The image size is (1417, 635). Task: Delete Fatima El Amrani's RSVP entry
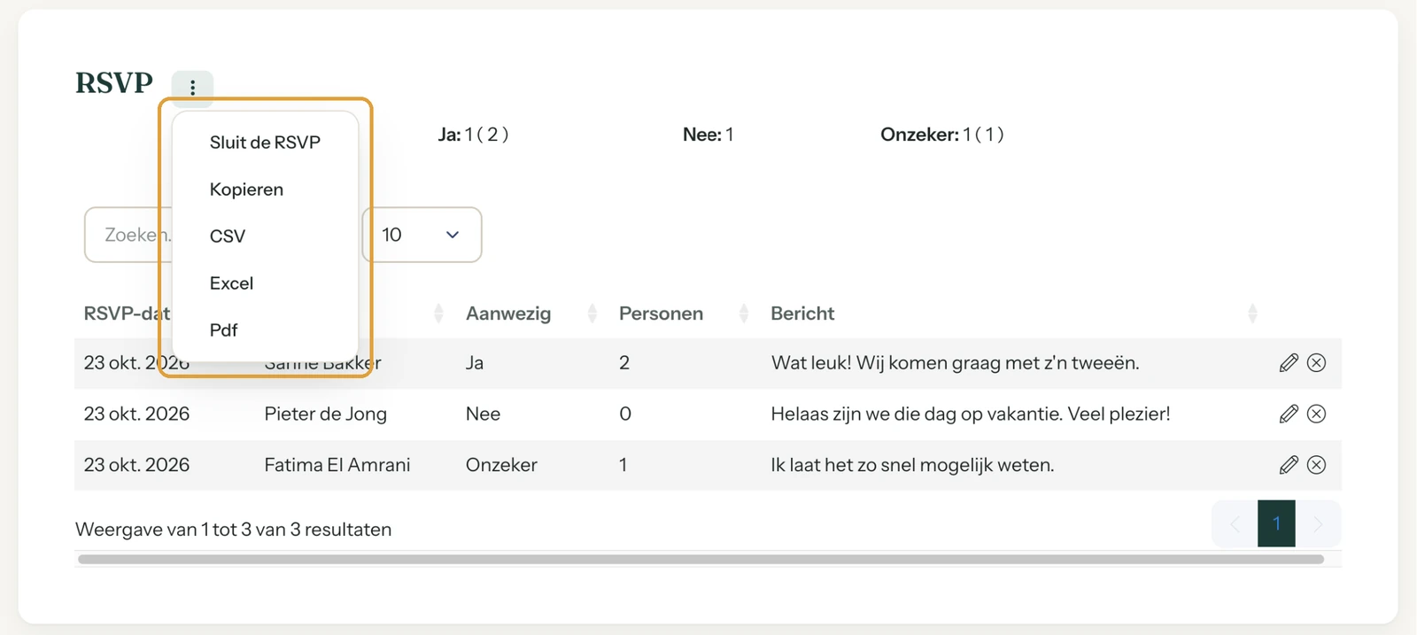click(x=1317, y=465)
